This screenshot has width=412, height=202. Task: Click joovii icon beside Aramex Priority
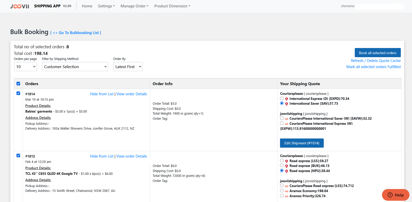tap(287, 196)
